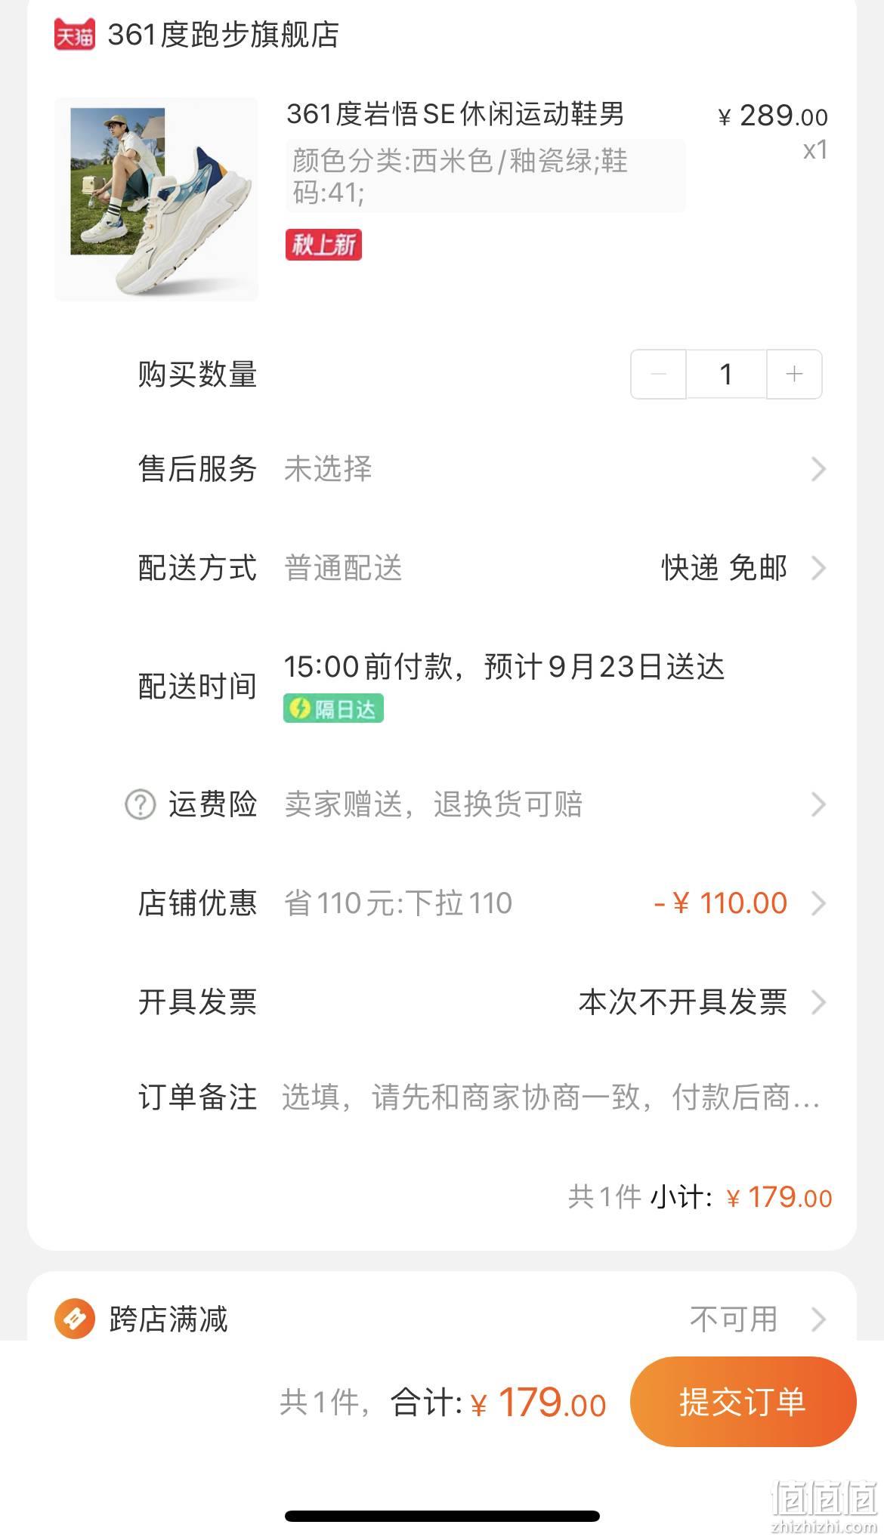Open 店铺优惠 discount selection chevron

pos(818,903)
